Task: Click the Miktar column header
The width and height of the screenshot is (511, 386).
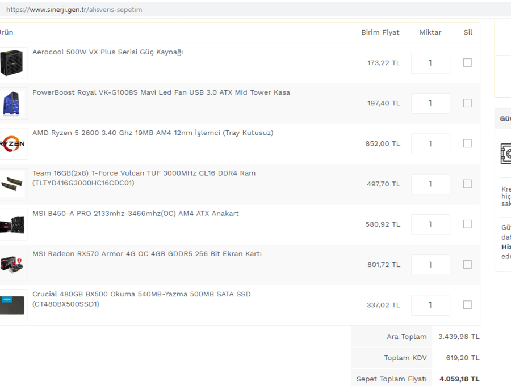Action: click(x=430, y=32)
